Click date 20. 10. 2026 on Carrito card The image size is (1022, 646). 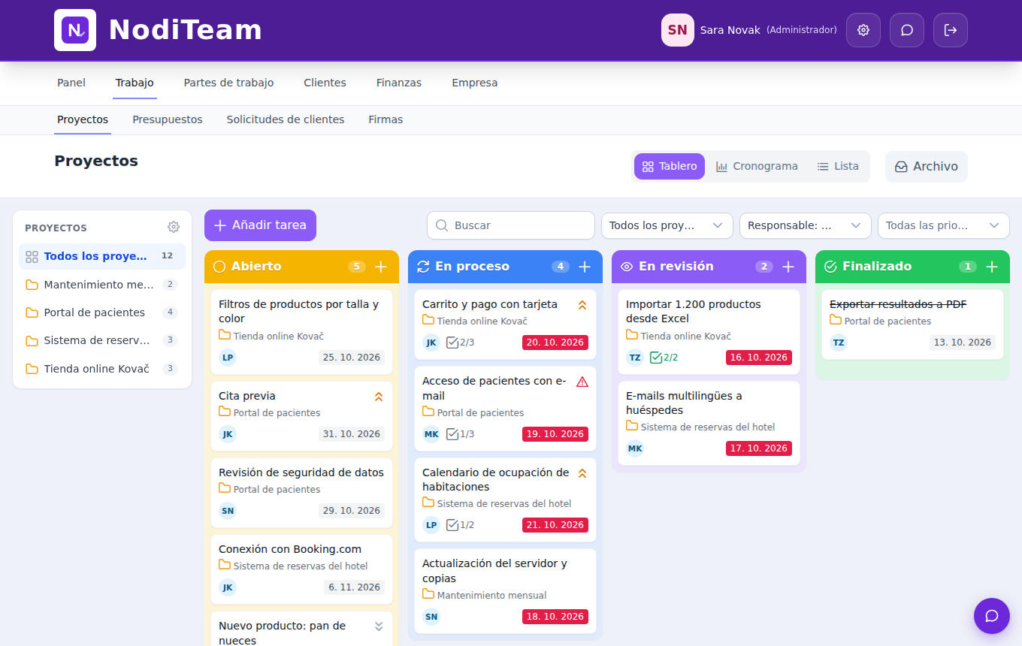pos(555,343)
